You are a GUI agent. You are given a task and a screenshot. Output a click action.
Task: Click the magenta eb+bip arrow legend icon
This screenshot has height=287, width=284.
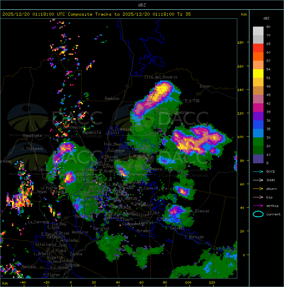tap(258, 206)
